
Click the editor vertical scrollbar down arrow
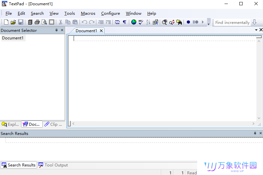click(x=259, y=118)
